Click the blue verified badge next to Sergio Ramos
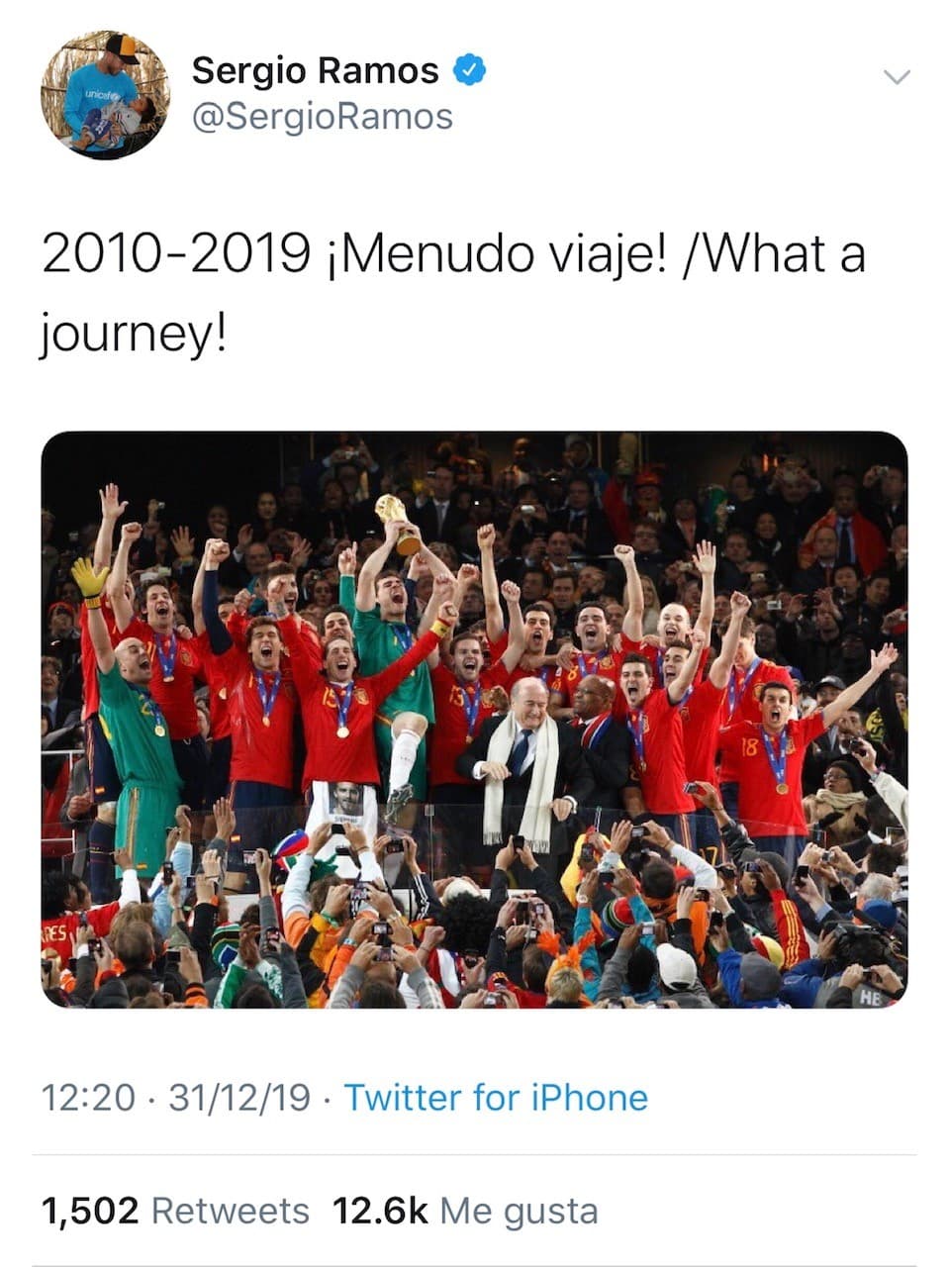Viewport: 949px width, 1267px height. click(x=469, y=69)
